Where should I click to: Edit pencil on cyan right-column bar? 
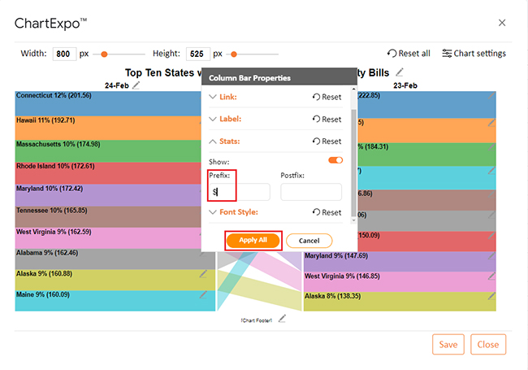tap(491, 171)
